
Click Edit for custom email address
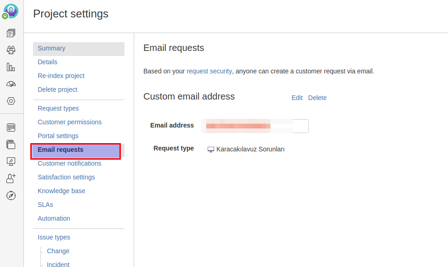point(297,98)
